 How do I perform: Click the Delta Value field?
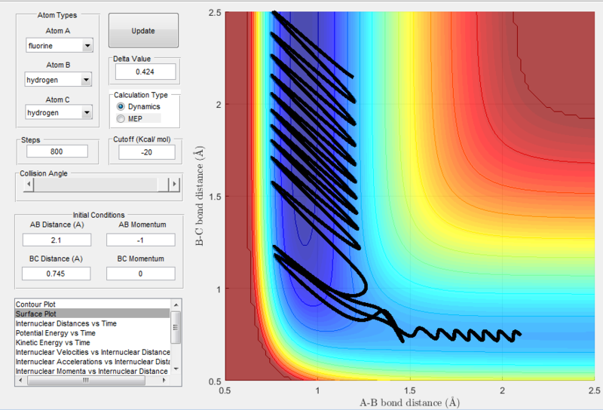tap(145, 72)
